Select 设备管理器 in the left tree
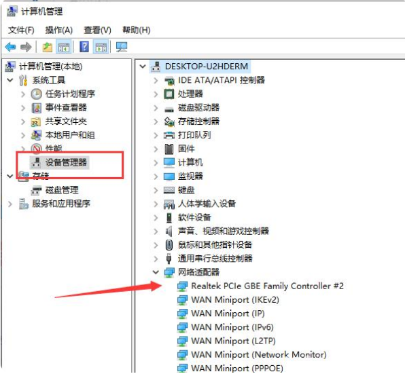Screen dimensions: 405x374 pos(66,162)
